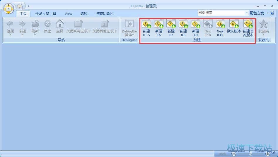This screenshot has width=278, height=157.
Task: Minimize the IETester window
Action: coord(257,6)
